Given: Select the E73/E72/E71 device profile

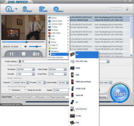Looking at the screenshot, I should 84,109.
